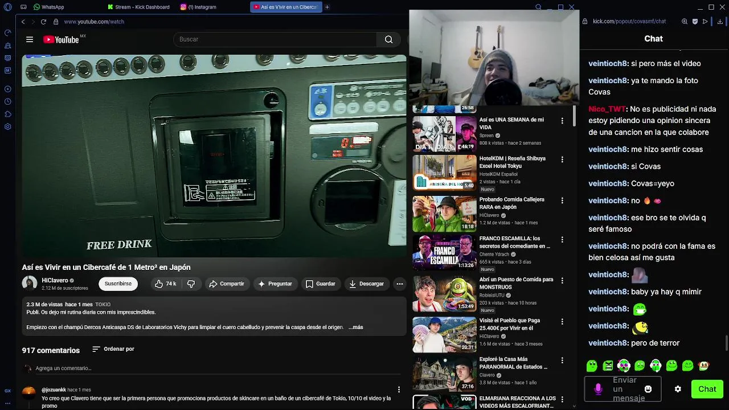Open options for Exploré la Casa video
This screenshot has height=410, width=729.
click(x=562, y=360)
